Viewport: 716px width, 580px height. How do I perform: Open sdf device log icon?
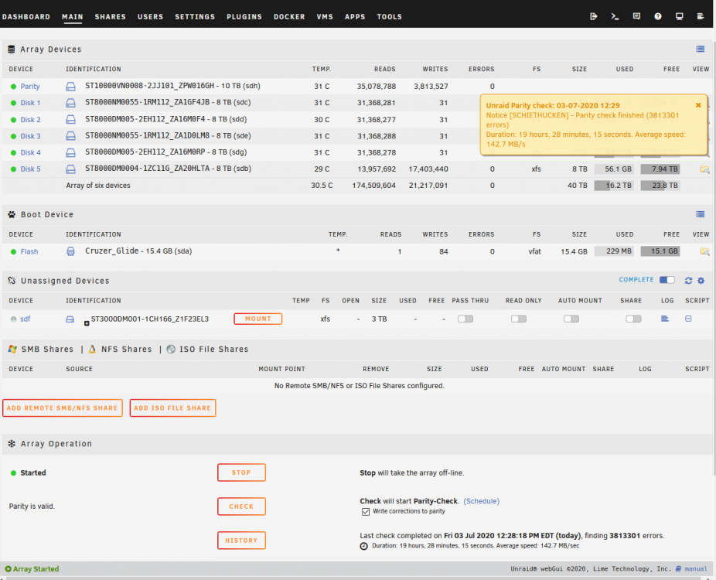click(x=665, y=319)
